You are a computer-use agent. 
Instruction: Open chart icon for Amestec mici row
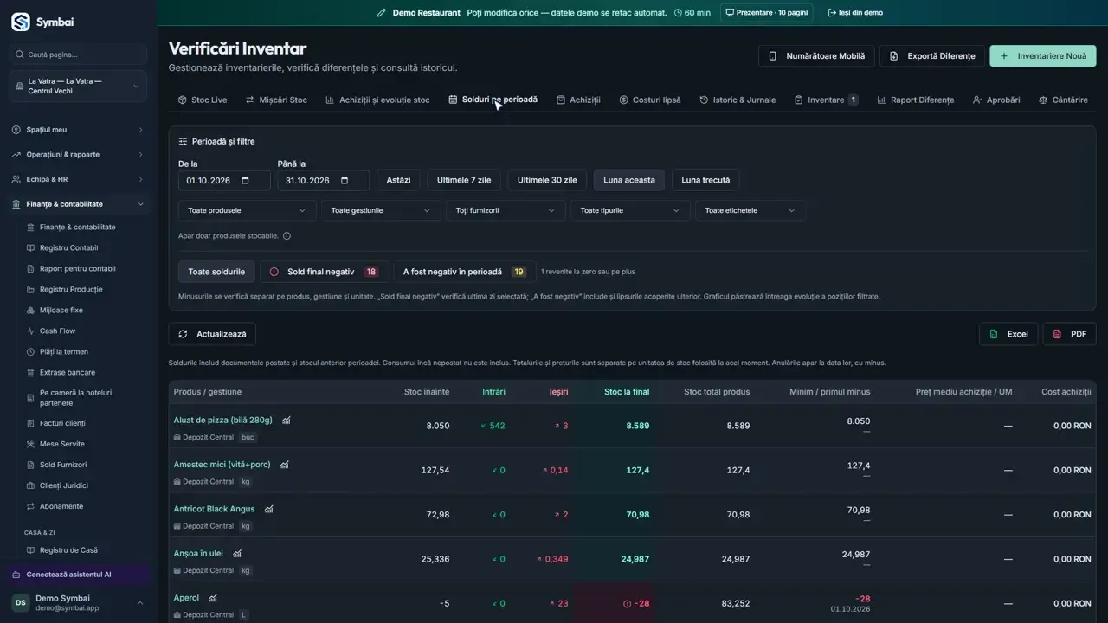point(284,465)
